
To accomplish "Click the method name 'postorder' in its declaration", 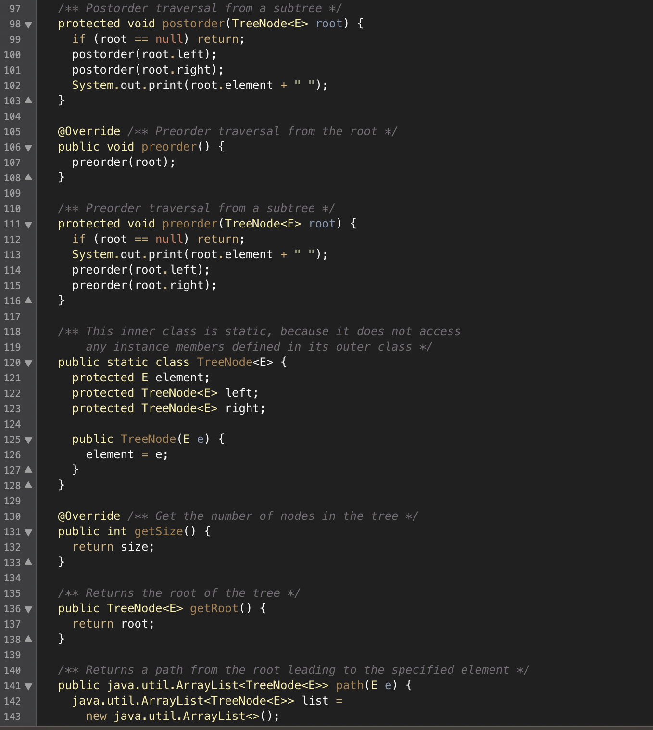I will 193,24.
